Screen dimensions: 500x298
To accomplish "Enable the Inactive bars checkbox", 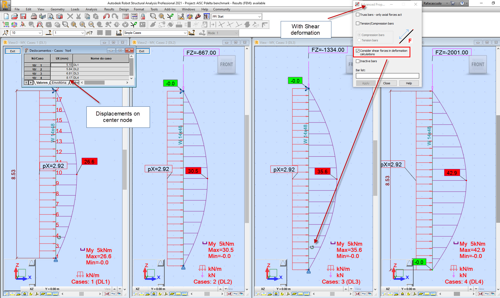I will coord(358,61).
